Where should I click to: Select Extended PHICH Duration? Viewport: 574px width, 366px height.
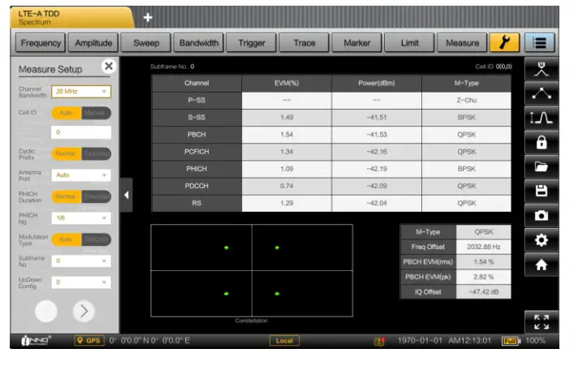pos(96,196)
